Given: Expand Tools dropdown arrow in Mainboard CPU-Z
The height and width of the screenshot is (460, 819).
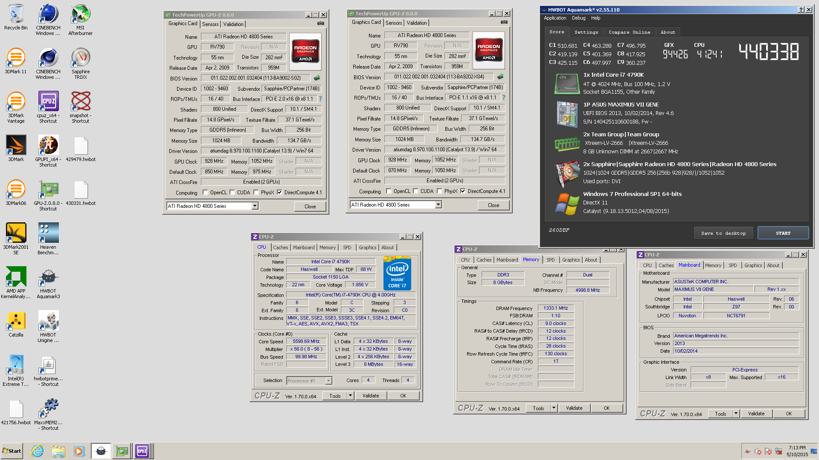Looking at the screenshot, I should [736, 414].
